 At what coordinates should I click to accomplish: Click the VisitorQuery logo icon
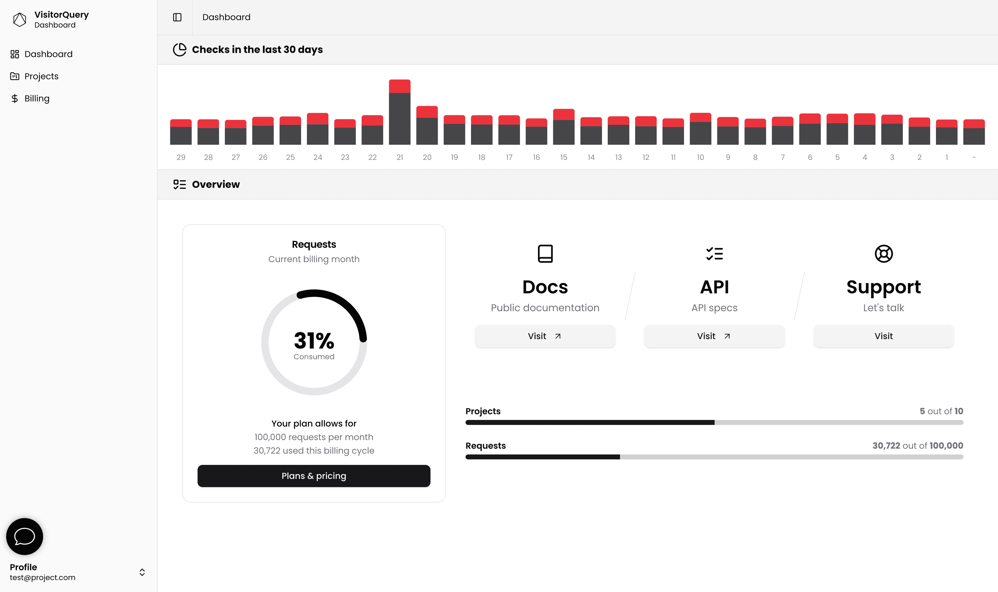[19, 19]
